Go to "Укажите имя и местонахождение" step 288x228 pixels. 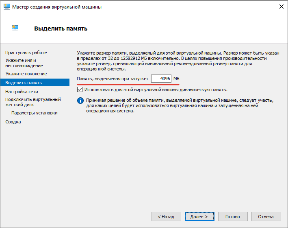pyautogui.click(x=24, y=63)
